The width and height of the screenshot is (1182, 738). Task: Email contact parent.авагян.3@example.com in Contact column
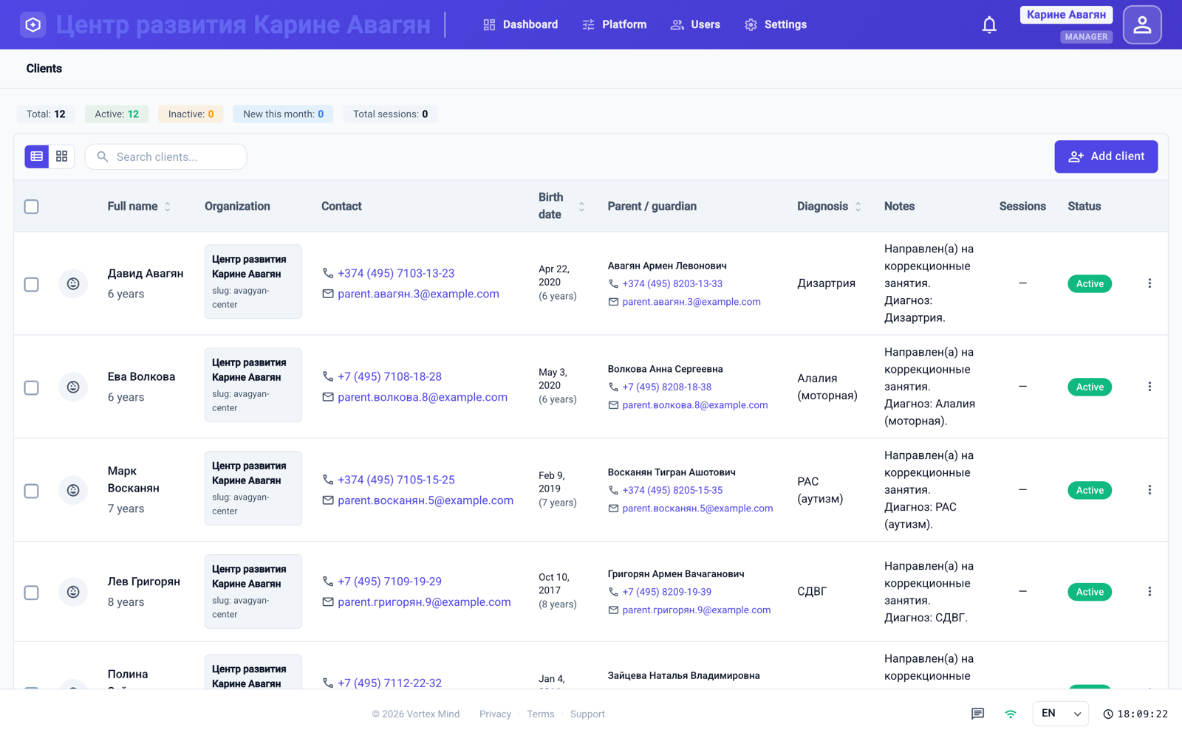coord(418,294)
